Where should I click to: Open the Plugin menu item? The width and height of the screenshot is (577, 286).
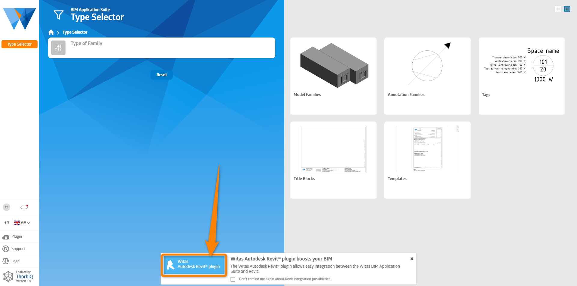[20, 236]
